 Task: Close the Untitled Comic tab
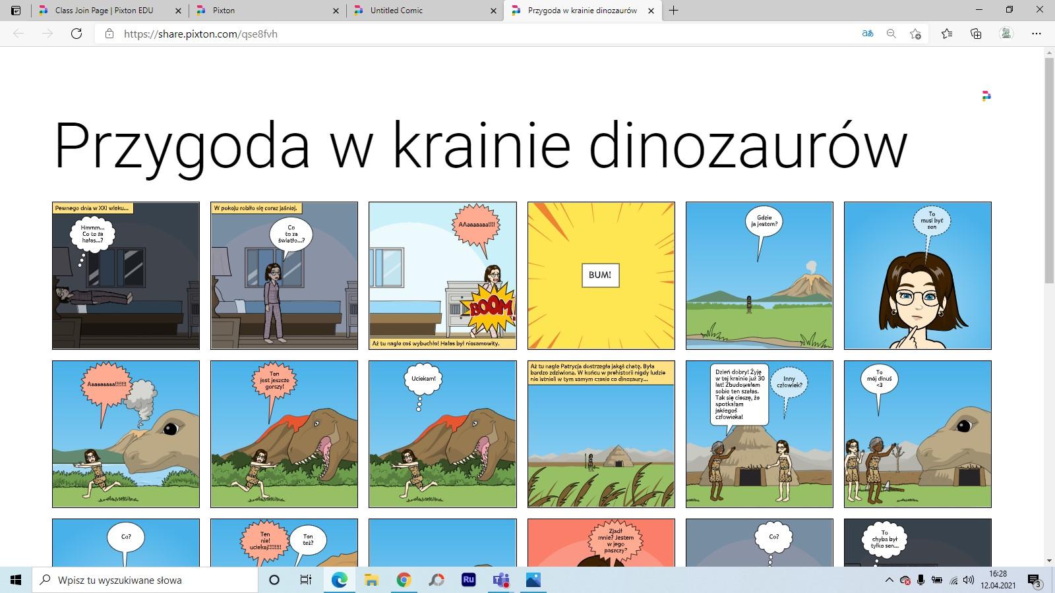494,11
